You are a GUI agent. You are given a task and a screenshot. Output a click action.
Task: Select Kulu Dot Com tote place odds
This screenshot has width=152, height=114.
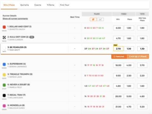coord(142,38)
